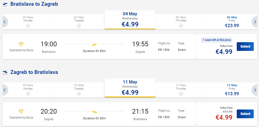Click the no-flight icon under 02 May Monday
Screen dimensions: 259x127
(28, 26)
